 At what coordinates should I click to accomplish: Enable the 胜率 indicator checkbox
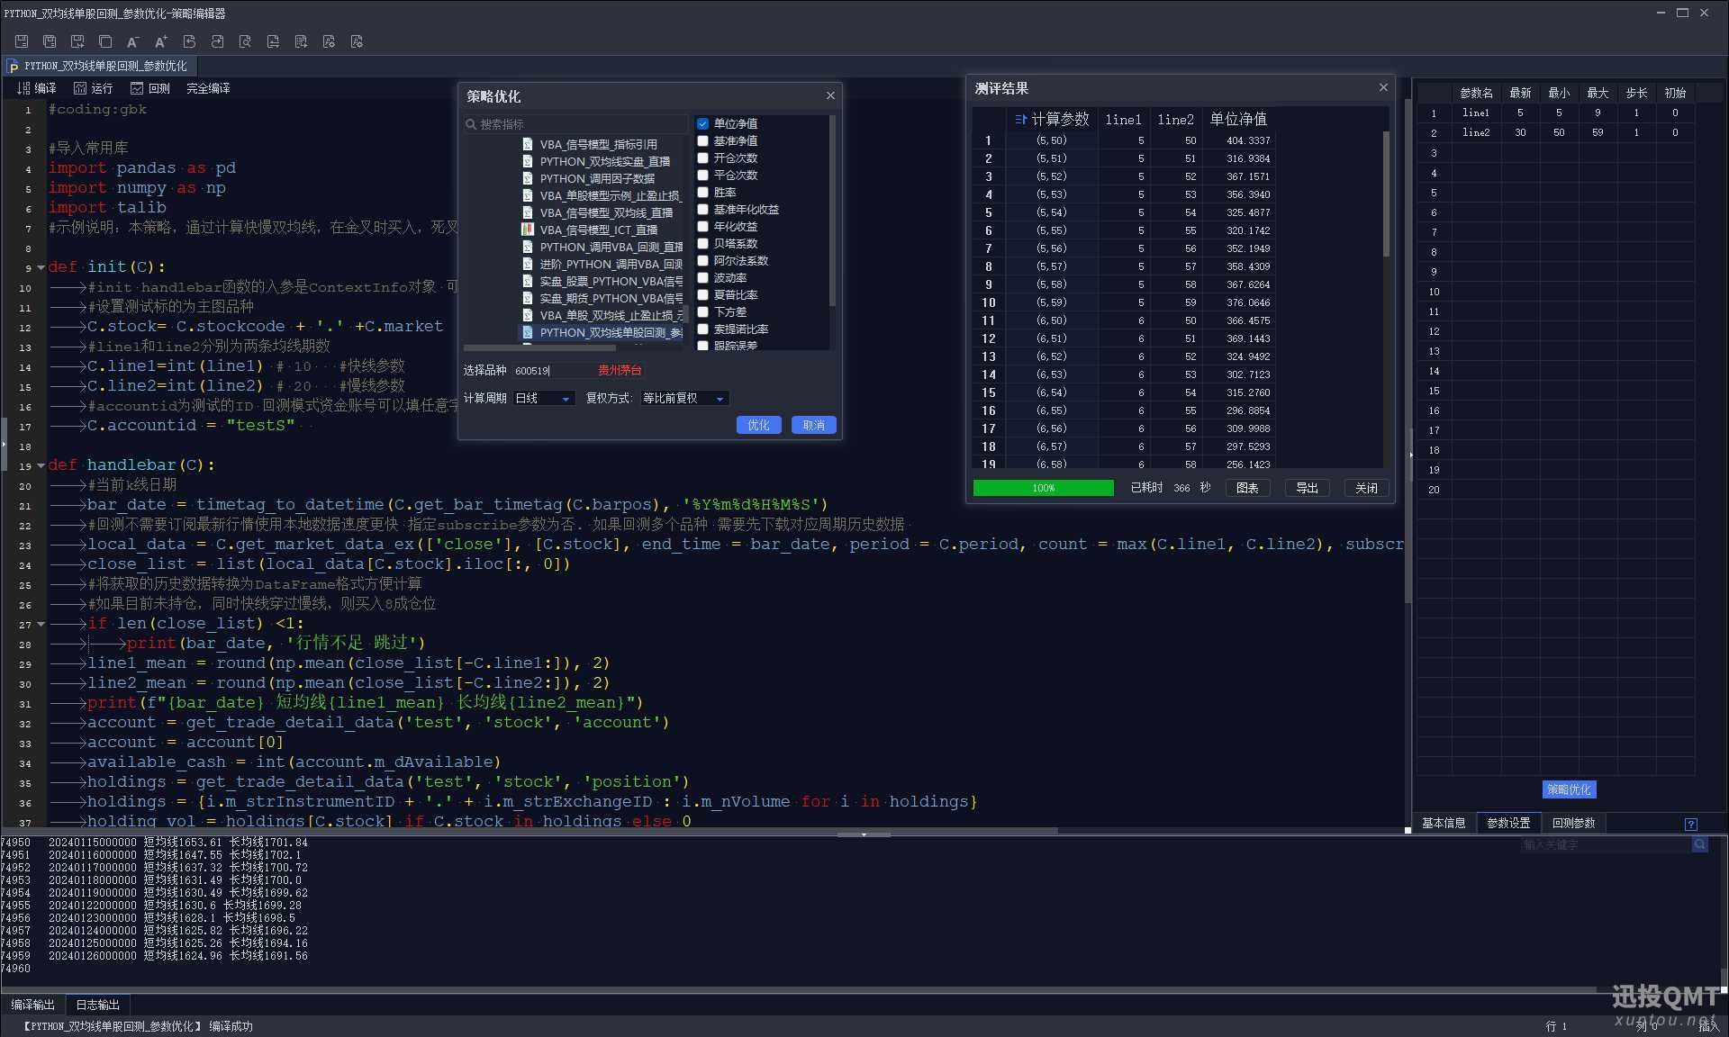[702, 192]
